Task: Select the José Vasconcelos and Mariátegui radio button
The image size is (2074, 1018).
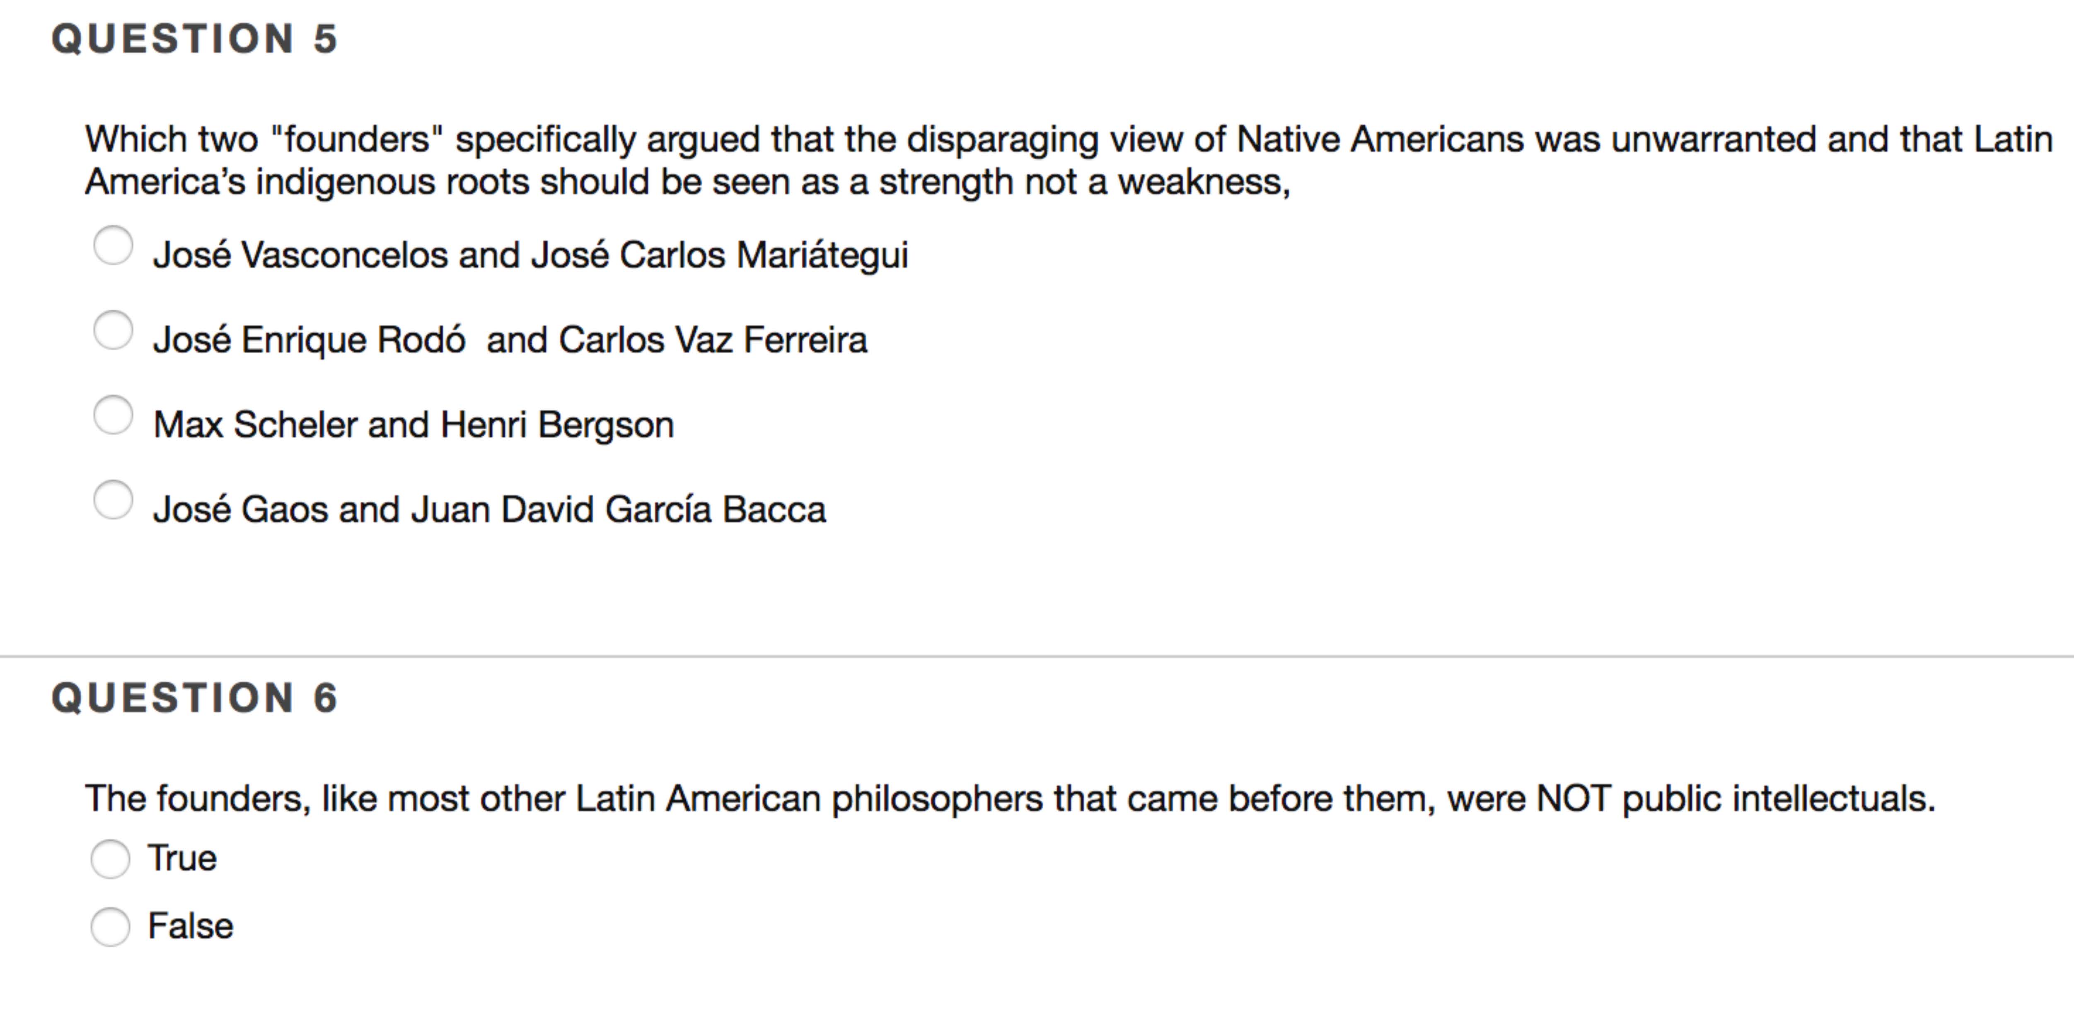Action: pyautogui.click(x=113, y=246)
